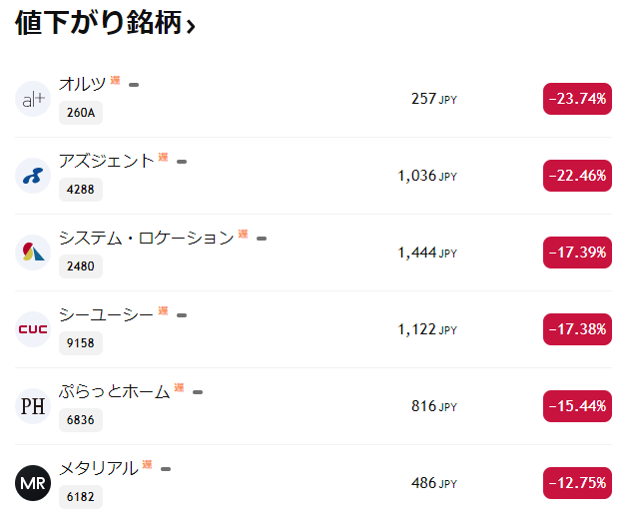Image resolution: width=630 pixels, height=519 pixels.
Task: Open the 値下がり銘柄 heading link
Action: coord(97,24)
